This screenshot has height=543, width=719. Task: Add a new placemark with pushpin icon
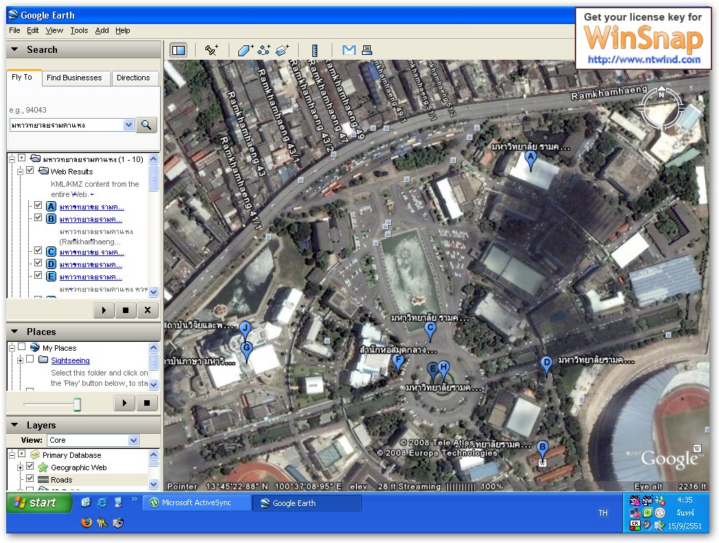coord(212,50)
